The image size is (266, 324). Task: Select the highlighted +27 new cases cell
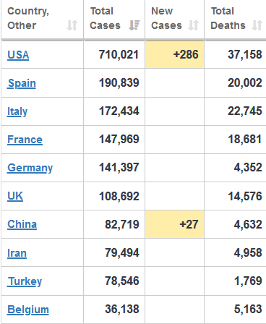175,224
